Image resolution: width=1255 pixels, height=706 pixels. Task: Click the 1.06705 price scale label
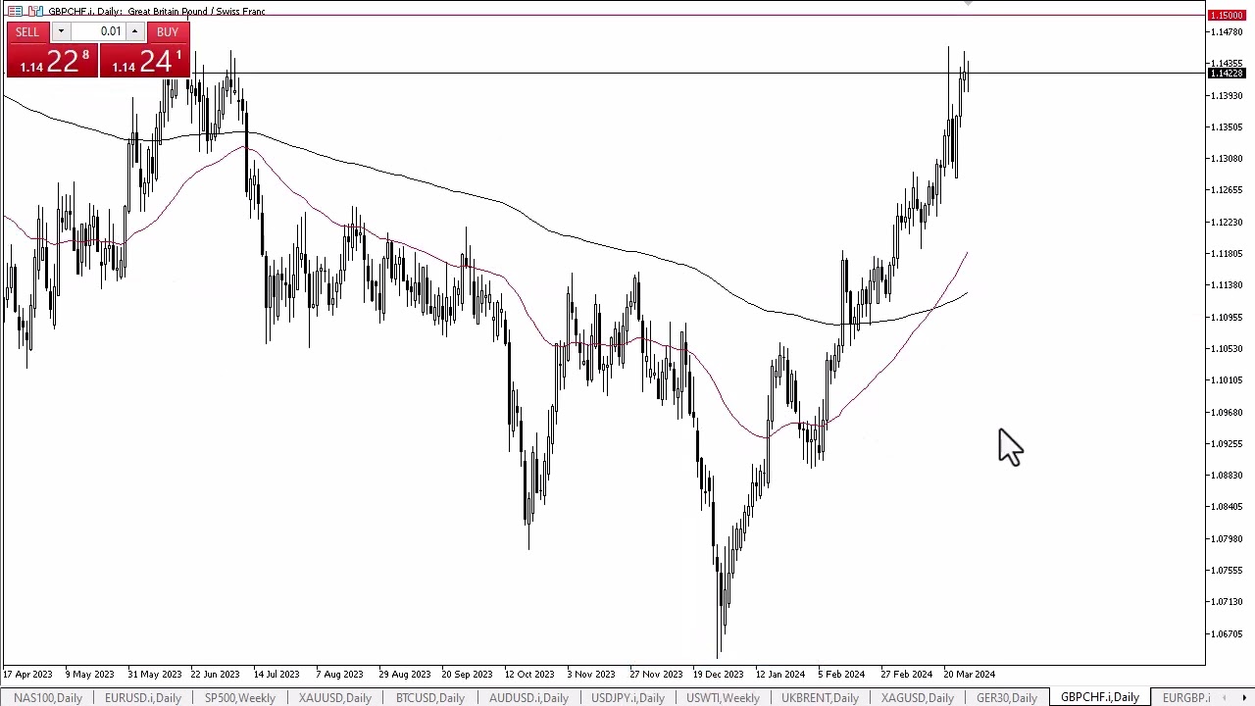click(1227, 633)
